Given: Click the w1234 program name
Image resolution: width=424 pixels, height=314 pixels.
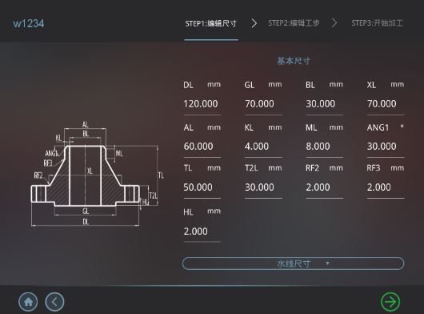Looking at the screenshot, I should tap(29, 23).
